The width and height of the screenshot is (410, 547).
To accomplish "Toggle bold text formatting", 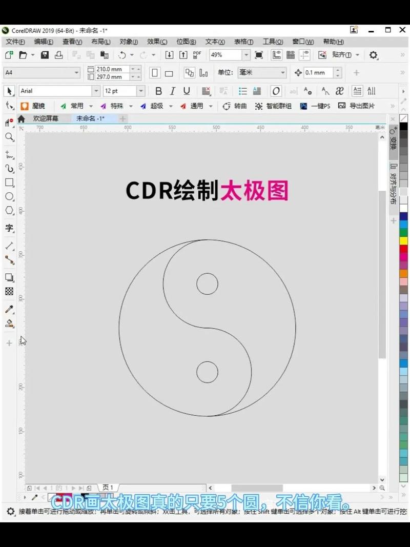I will (158, 91).
